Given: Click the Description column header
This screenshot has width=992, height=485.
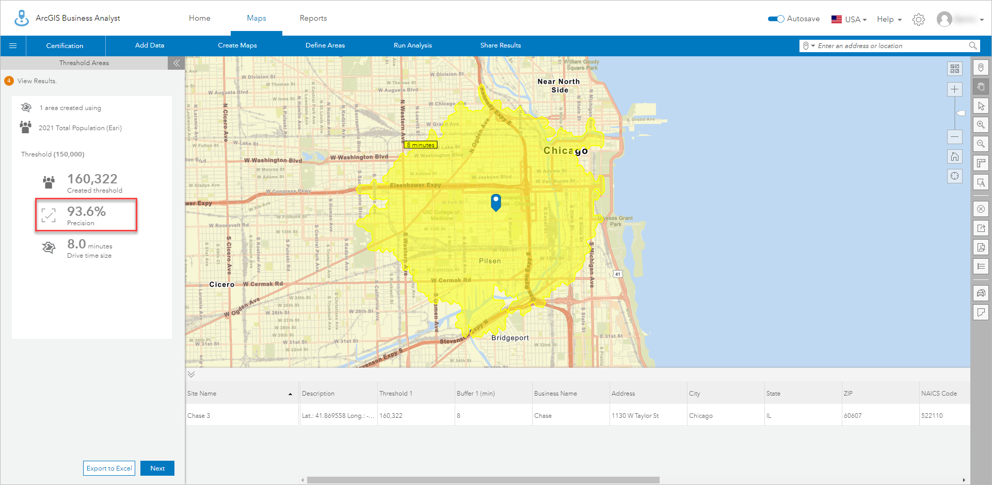Looking at the screenshot, I should click(338, 394).
